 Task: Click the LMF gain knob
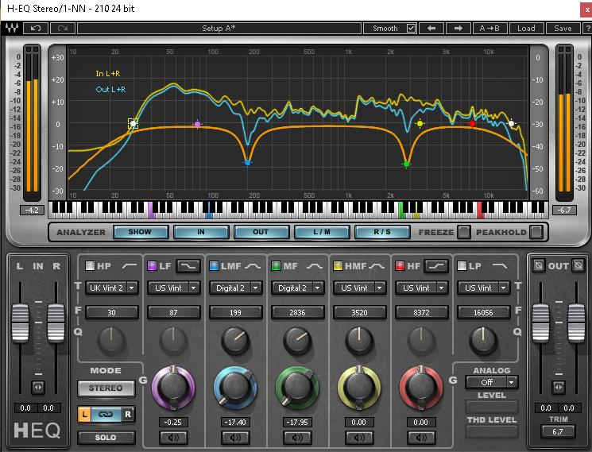[x=235, y=388]
